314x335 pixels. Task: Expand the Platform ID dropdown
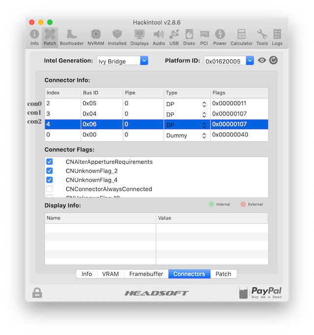pyautogui.click(x=250, y=61)
